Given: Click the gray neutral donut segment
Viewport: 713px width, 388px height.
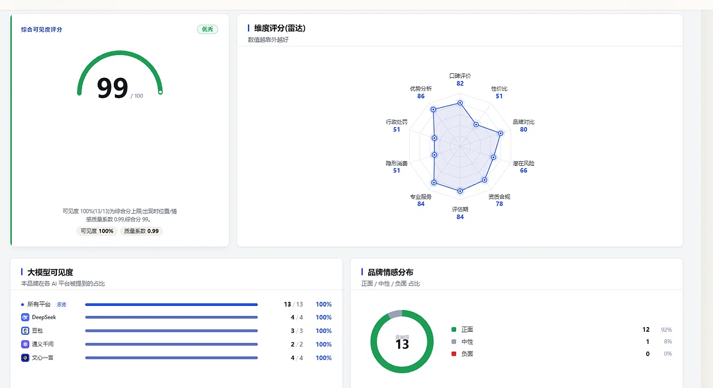Looking at the screenshot, I should click(x=395, y=315).
